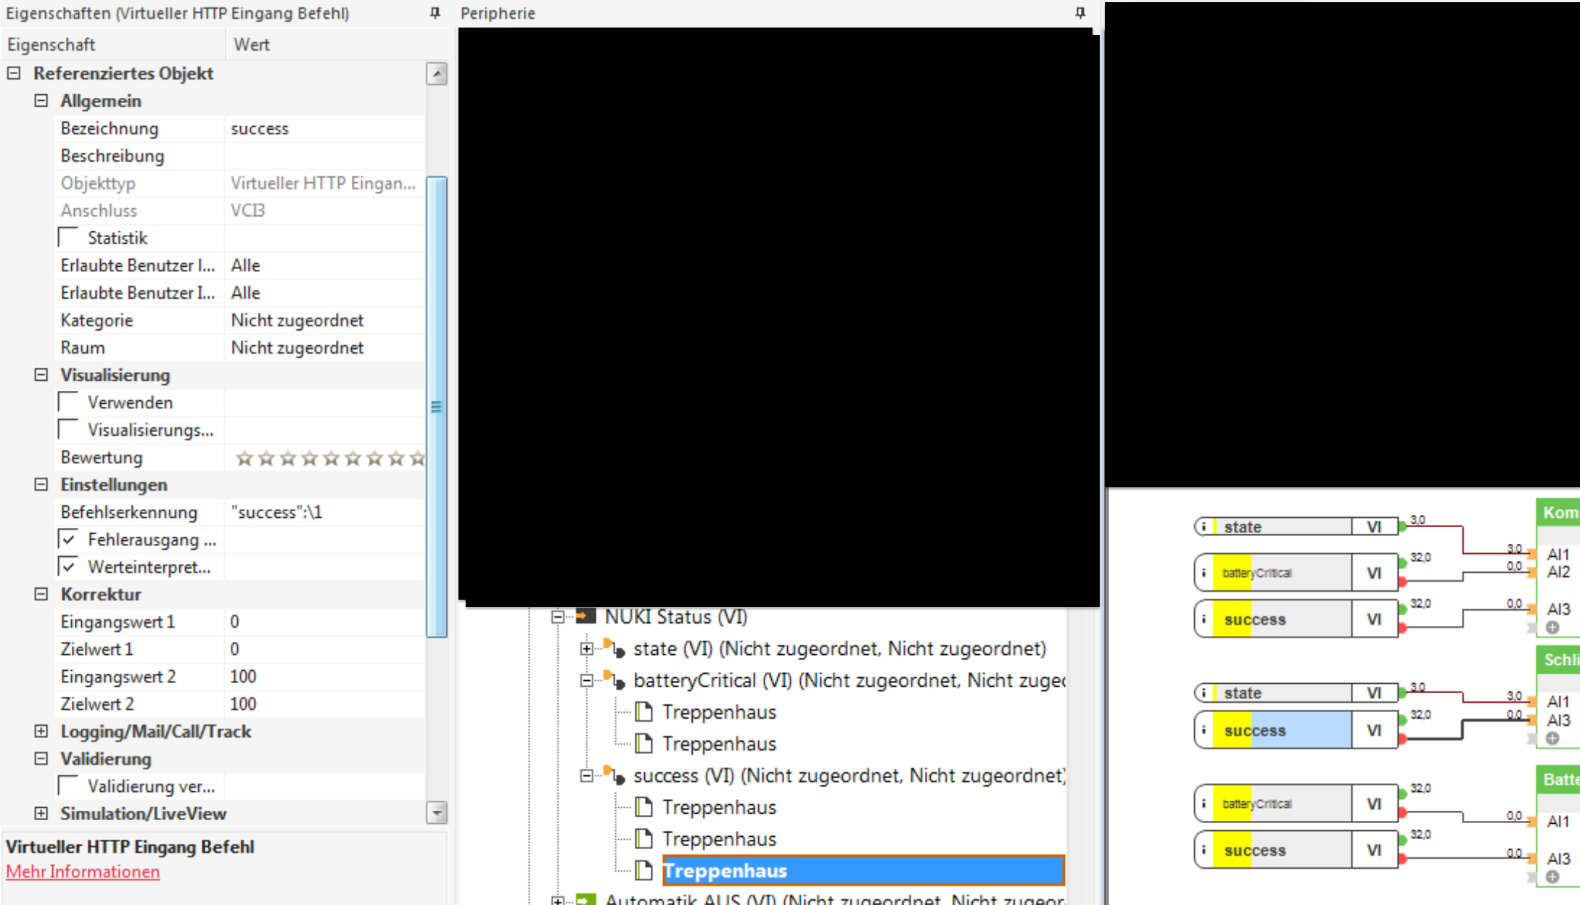Click the pin icon of Eigenschaften panel
Image resolution: width=1580 pixels, height=905 pixels.
pyautogui.click(x=435, y=12)
